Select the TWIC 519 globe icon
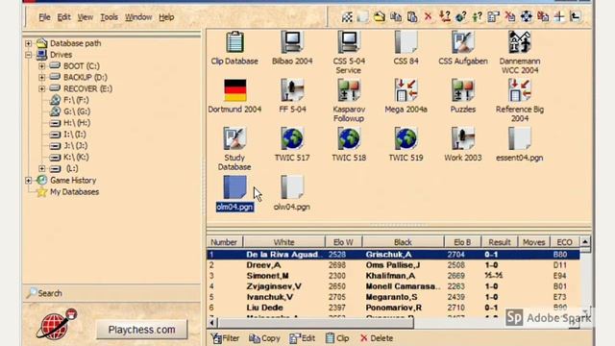The image size is (615, 346). (406, 138)
